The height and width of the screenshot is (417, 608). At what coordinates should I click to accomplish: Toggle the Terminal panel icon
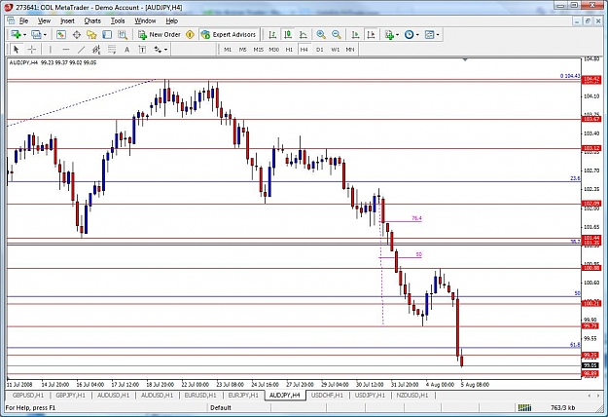(107, 34)
